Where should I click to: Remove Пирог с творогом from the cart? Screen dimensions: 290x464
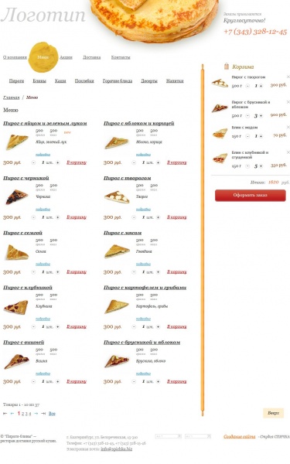[x=288, y=77]
